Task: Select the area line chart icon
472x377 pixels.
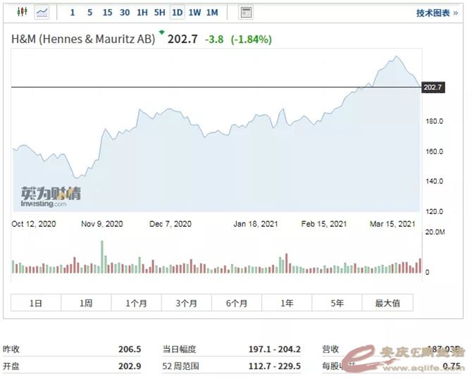Action: [42, 12]
